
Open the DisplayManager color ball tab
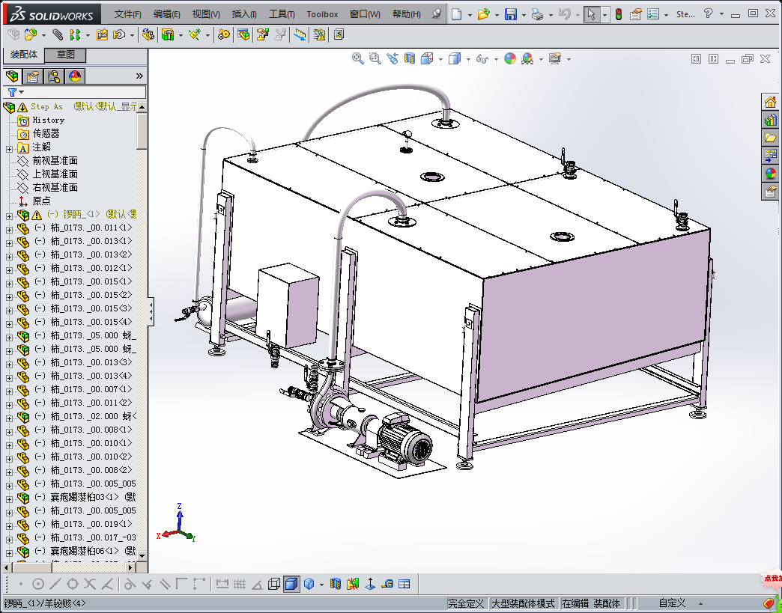pyautogui.click(x=75, y=76)
